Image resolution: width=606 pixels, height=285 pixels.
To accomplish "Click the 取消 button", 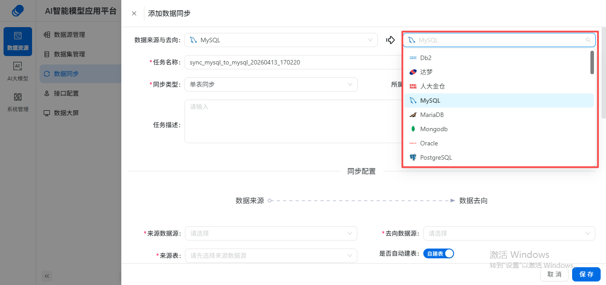I will pyautogui.click(x=554, y=274).
